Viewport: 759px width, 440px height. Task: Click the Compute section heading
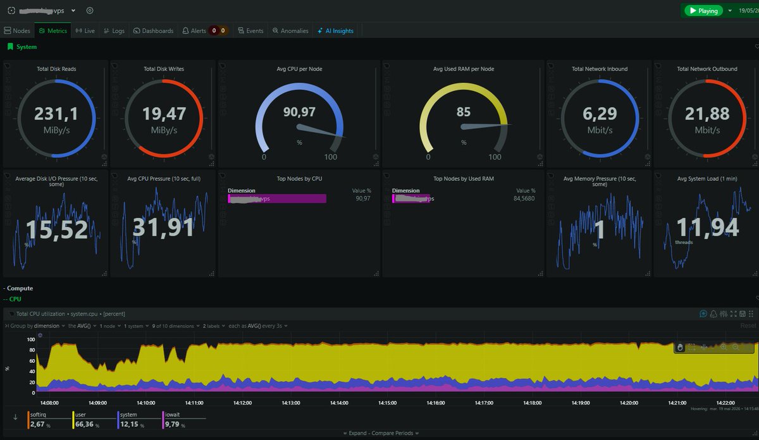coord(18,288)
